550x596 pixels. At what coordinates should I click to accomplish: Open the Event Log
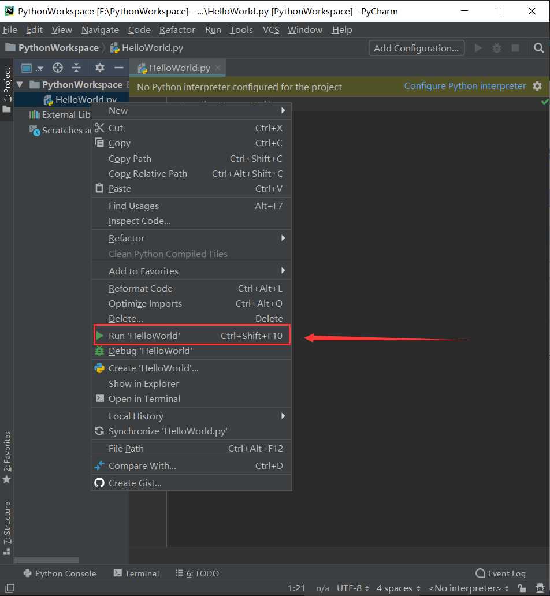point(500,573)
